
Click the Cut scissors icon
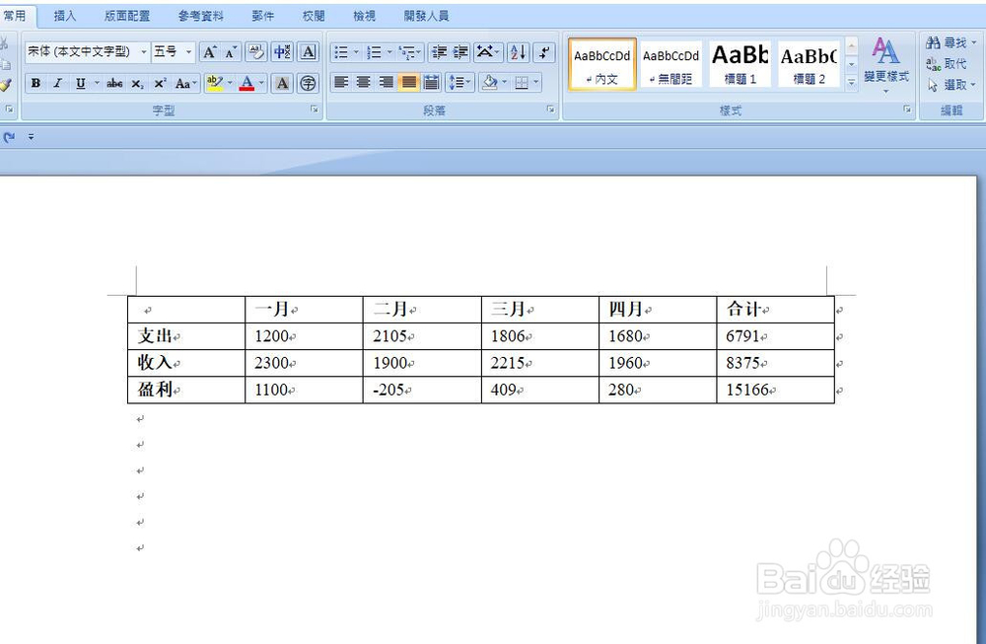(x=4, y=43)
